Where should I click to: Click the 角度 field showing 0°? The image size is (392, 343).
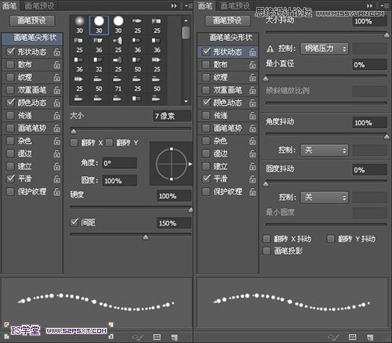[x=119, y=164]
